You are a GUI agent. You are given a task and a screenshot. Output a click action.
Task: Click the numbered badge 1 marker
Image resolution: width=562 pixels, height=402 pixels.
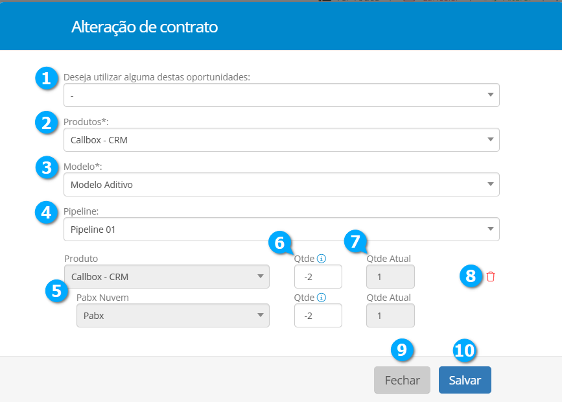[46, 78]
